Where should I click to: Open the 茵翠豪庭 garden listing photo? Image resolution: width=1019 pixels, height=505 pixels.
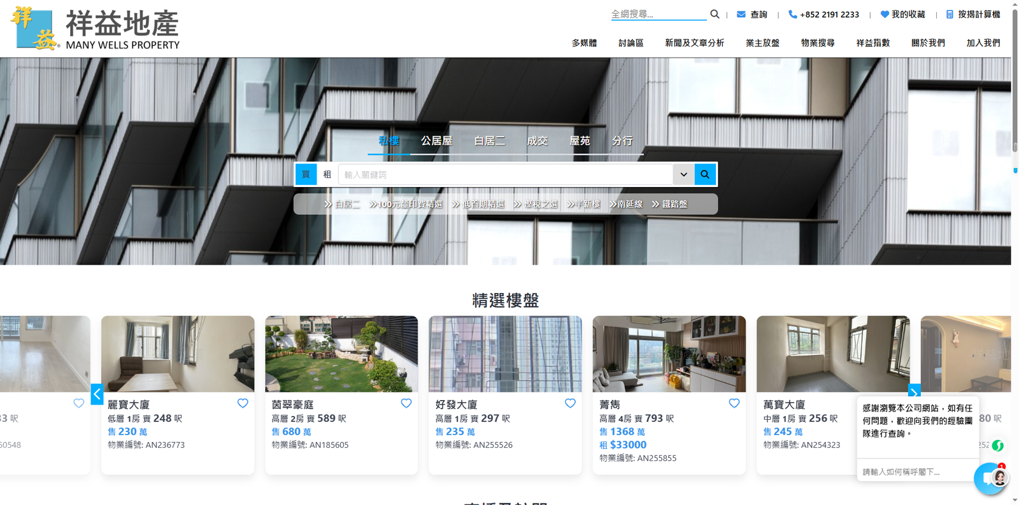[341, 354]
